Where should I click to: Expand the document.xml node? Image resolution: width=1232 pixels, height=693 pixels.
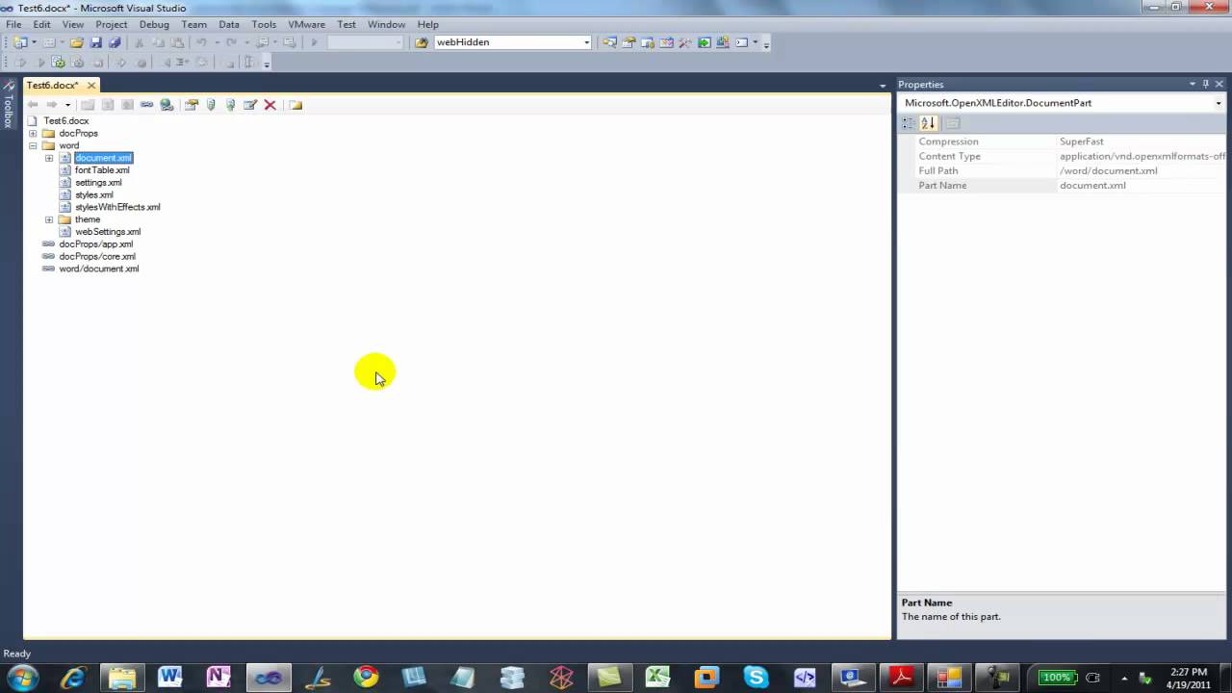coord(49,158)
